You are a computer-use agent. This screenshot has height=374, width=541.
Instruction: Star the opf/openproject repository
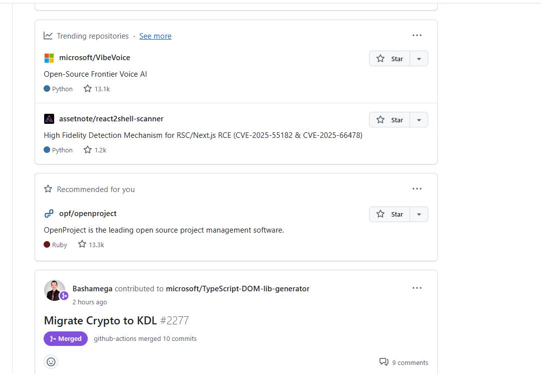(x=390, y=214)
